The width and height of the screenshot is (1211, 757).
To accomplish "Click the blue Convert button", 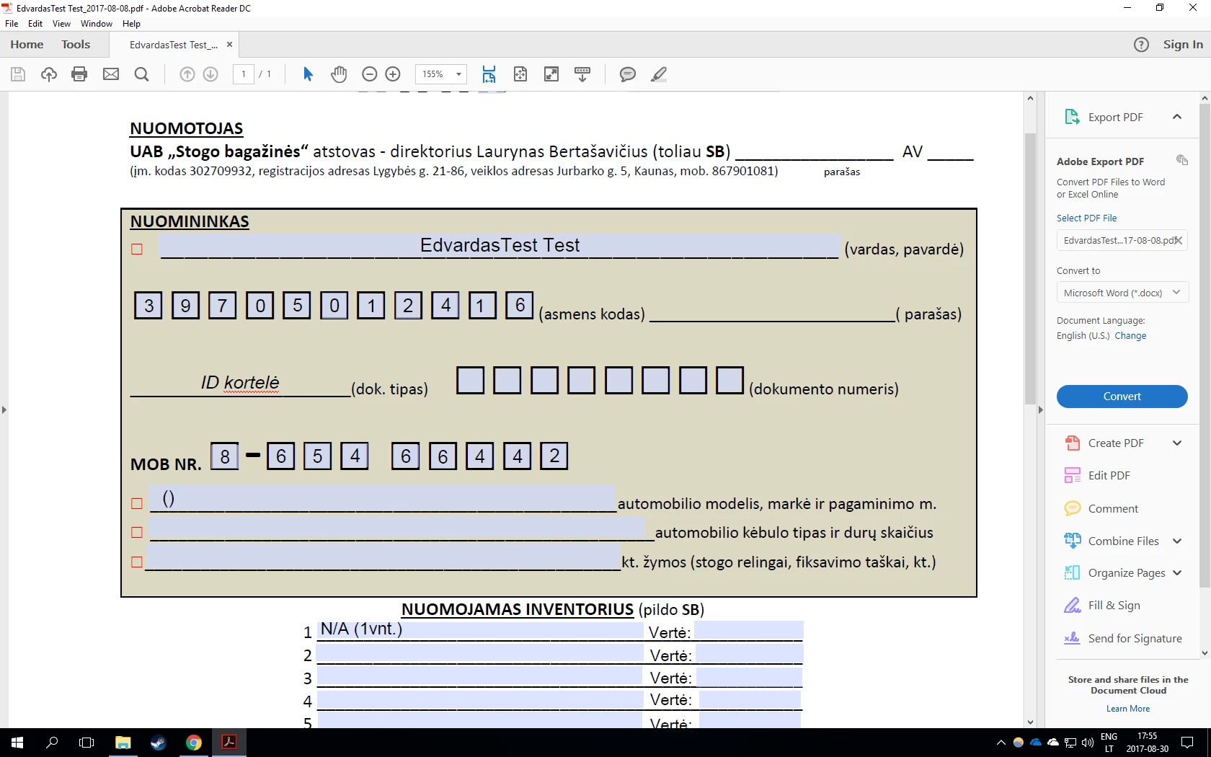I will tap(1122, 397).
